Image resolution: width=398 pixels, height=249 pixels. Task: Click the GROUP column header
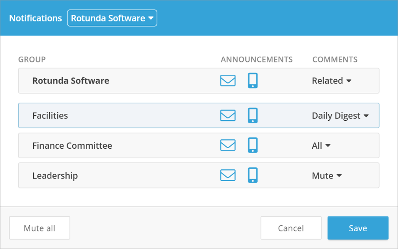click(32, 59)
